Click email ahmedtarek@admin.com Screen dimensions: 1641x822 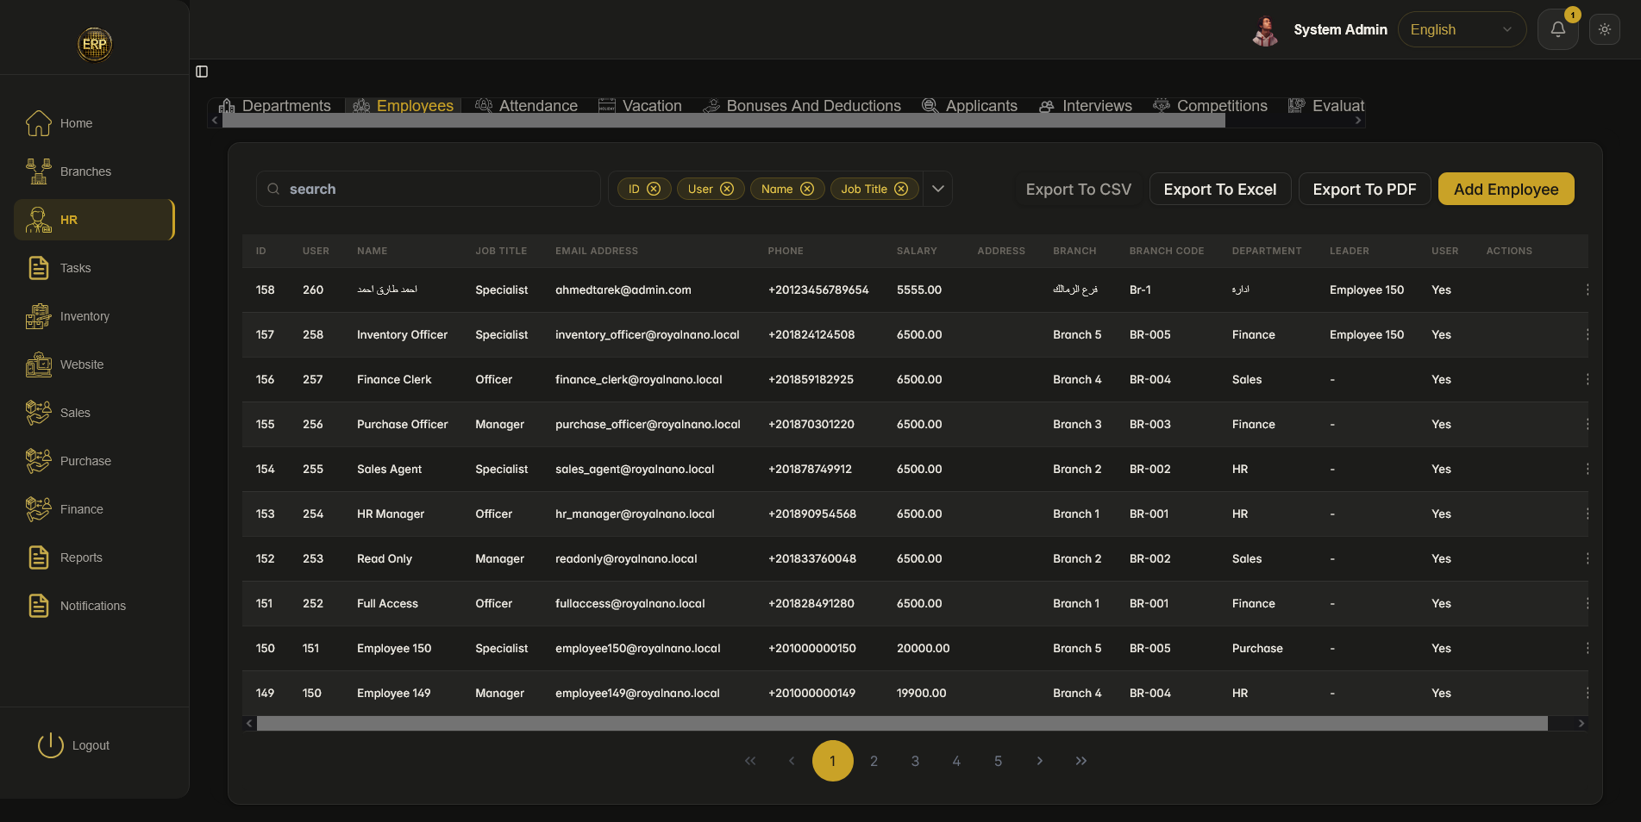pos(623,290)
